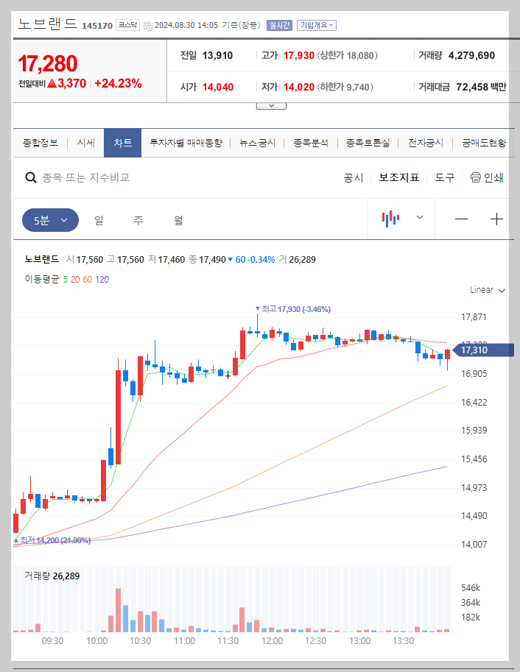Switch chart period to 일 (daily)
Screen dimensions: 520x672
(98, 219)
